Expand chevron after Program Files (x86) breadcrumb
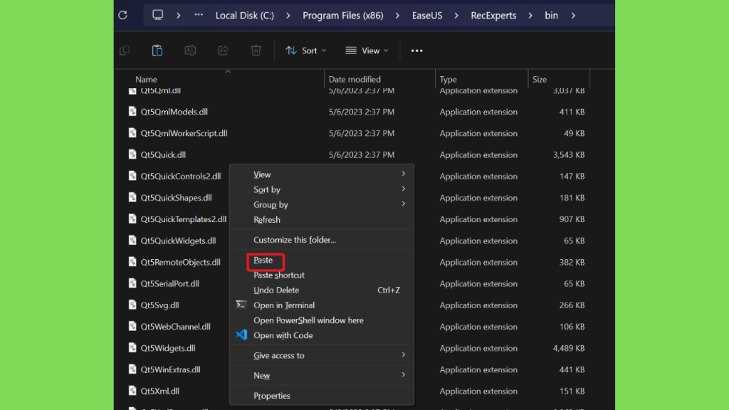The height and width of the screenshot is (410, 729). [397, 16]
